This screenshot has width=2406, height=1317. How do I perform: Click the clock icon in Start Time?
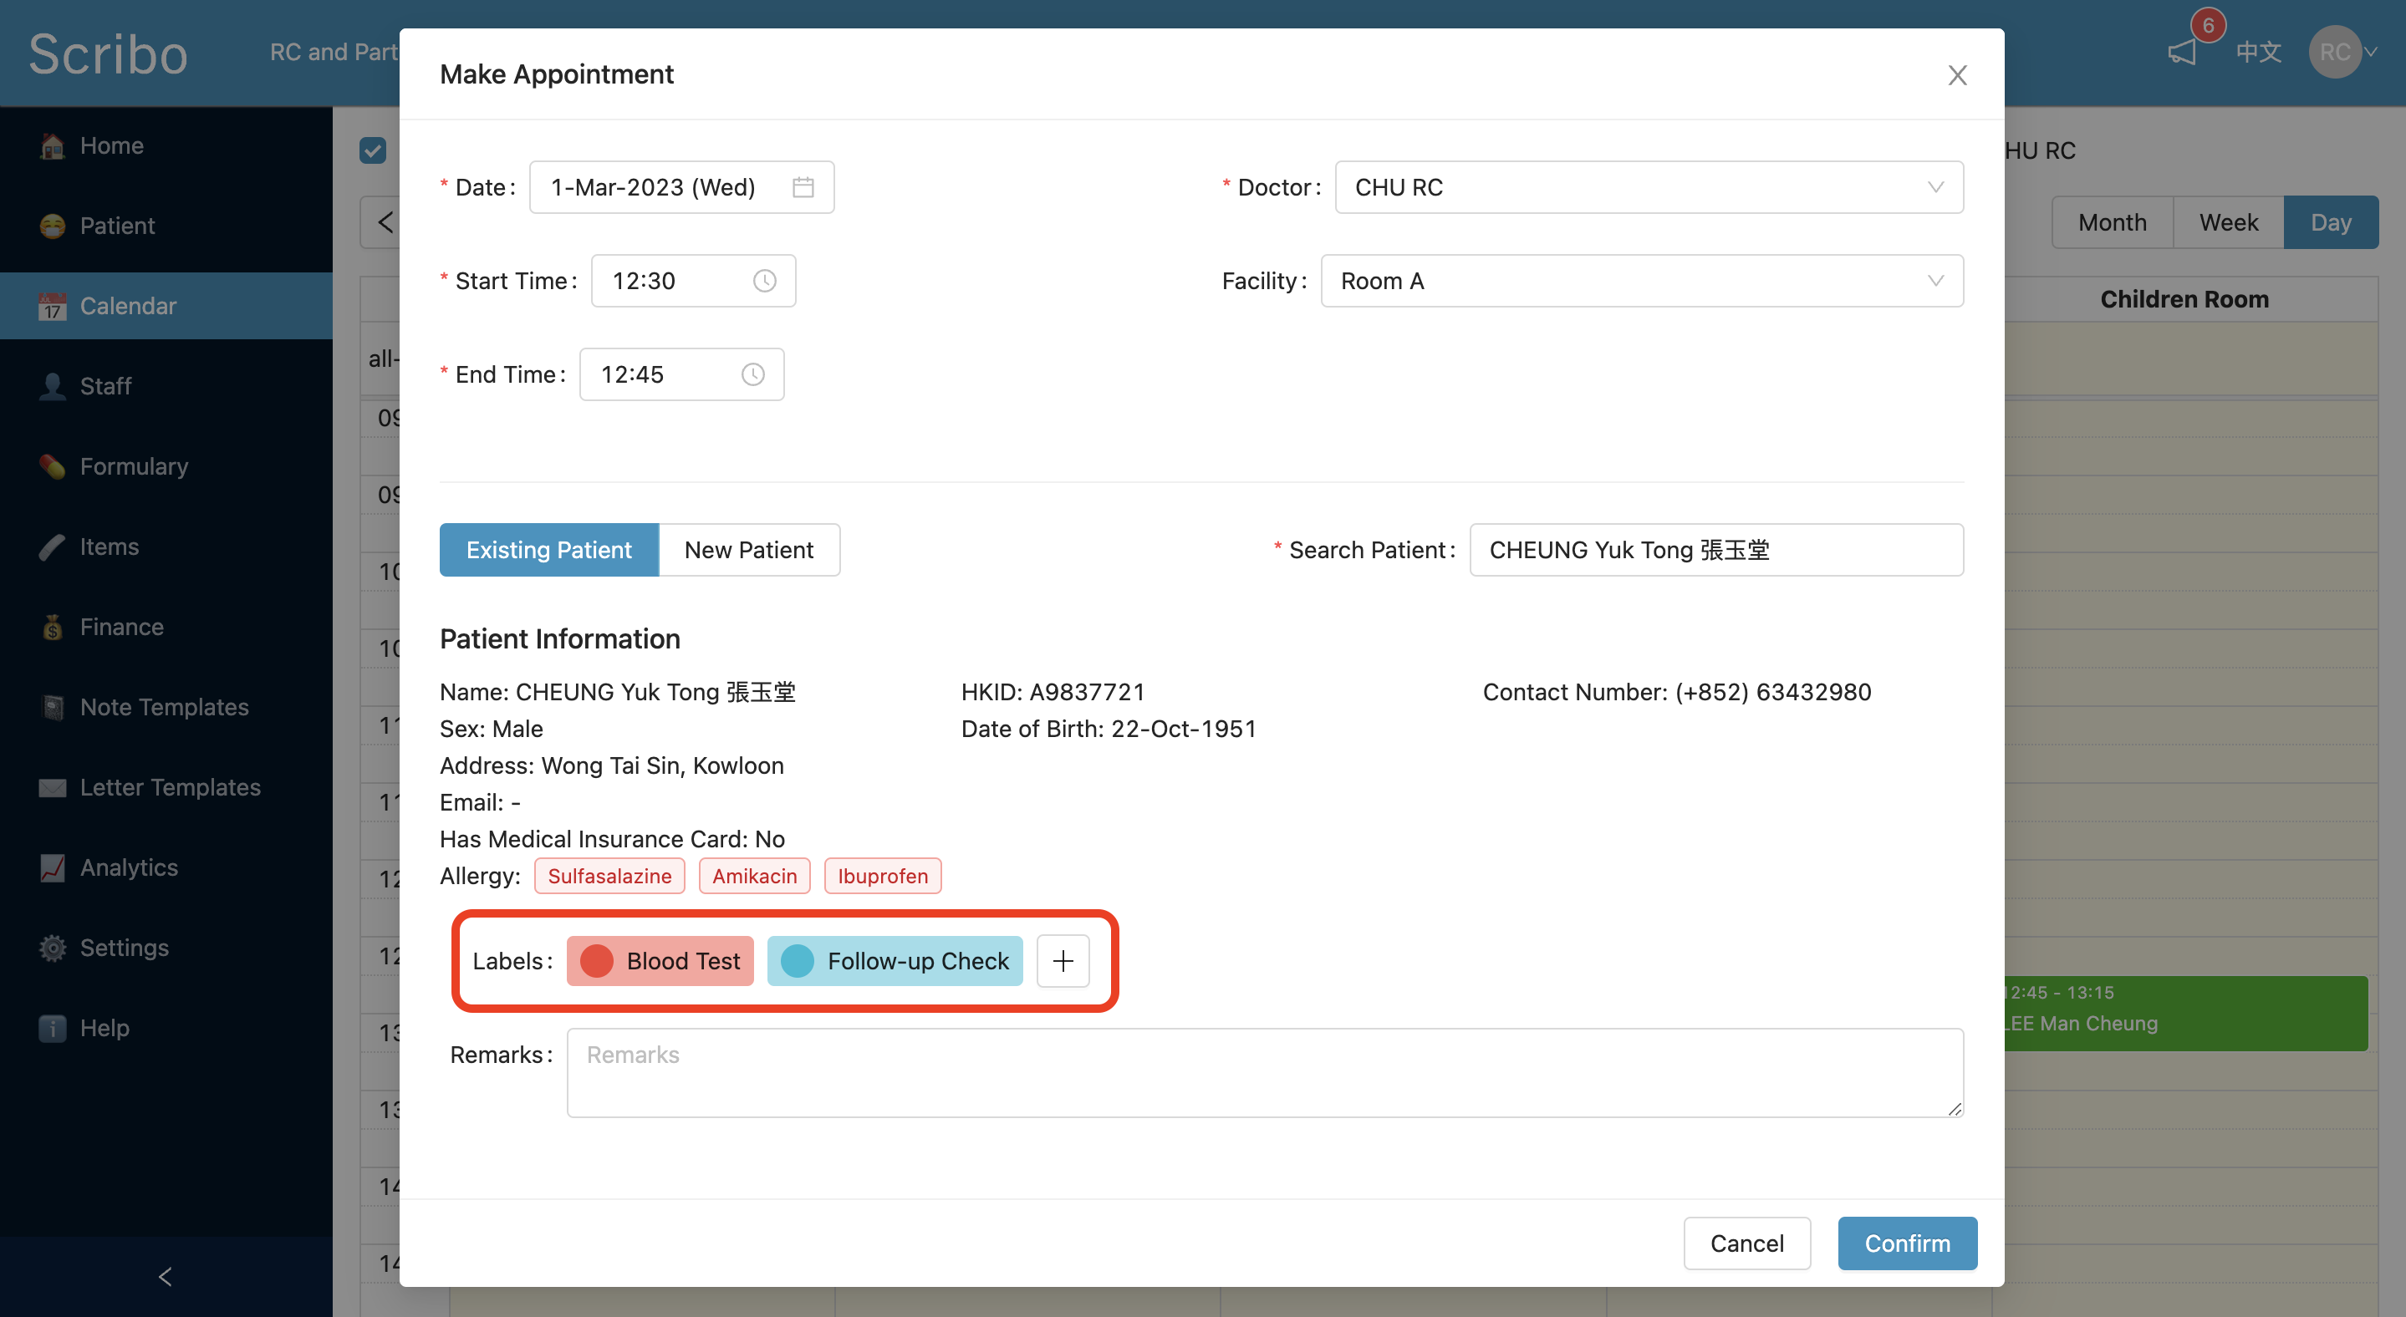764,281
